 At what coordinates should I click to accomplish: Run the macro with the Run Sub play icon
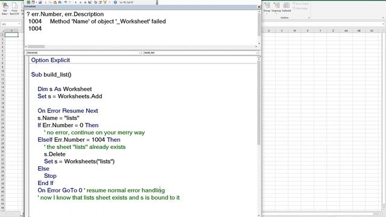75,2
